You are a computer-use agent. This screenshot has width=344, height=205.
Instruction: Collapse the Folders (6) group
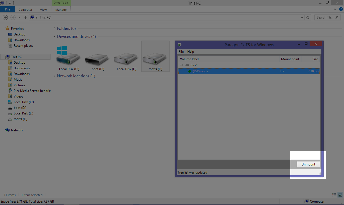(x=55, y=28)
